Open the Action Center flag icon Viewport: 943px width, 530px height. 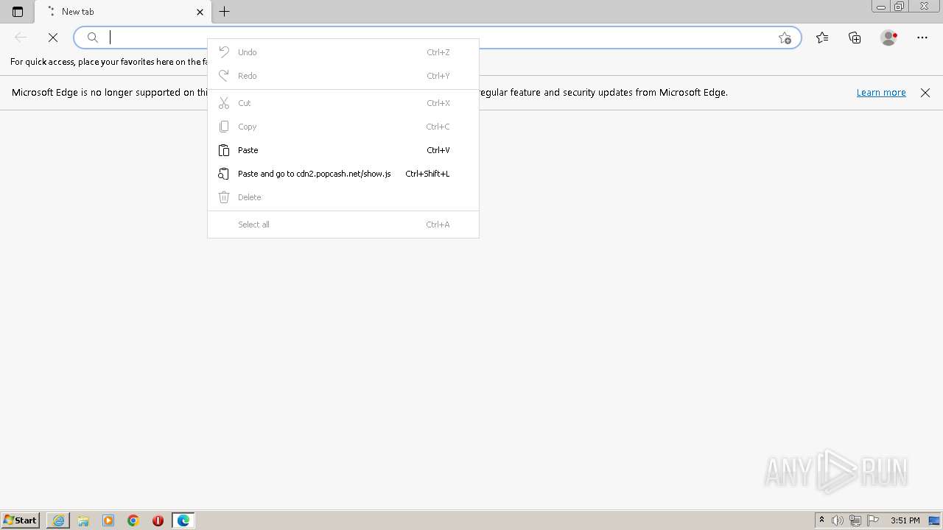[x=873, y=520]
